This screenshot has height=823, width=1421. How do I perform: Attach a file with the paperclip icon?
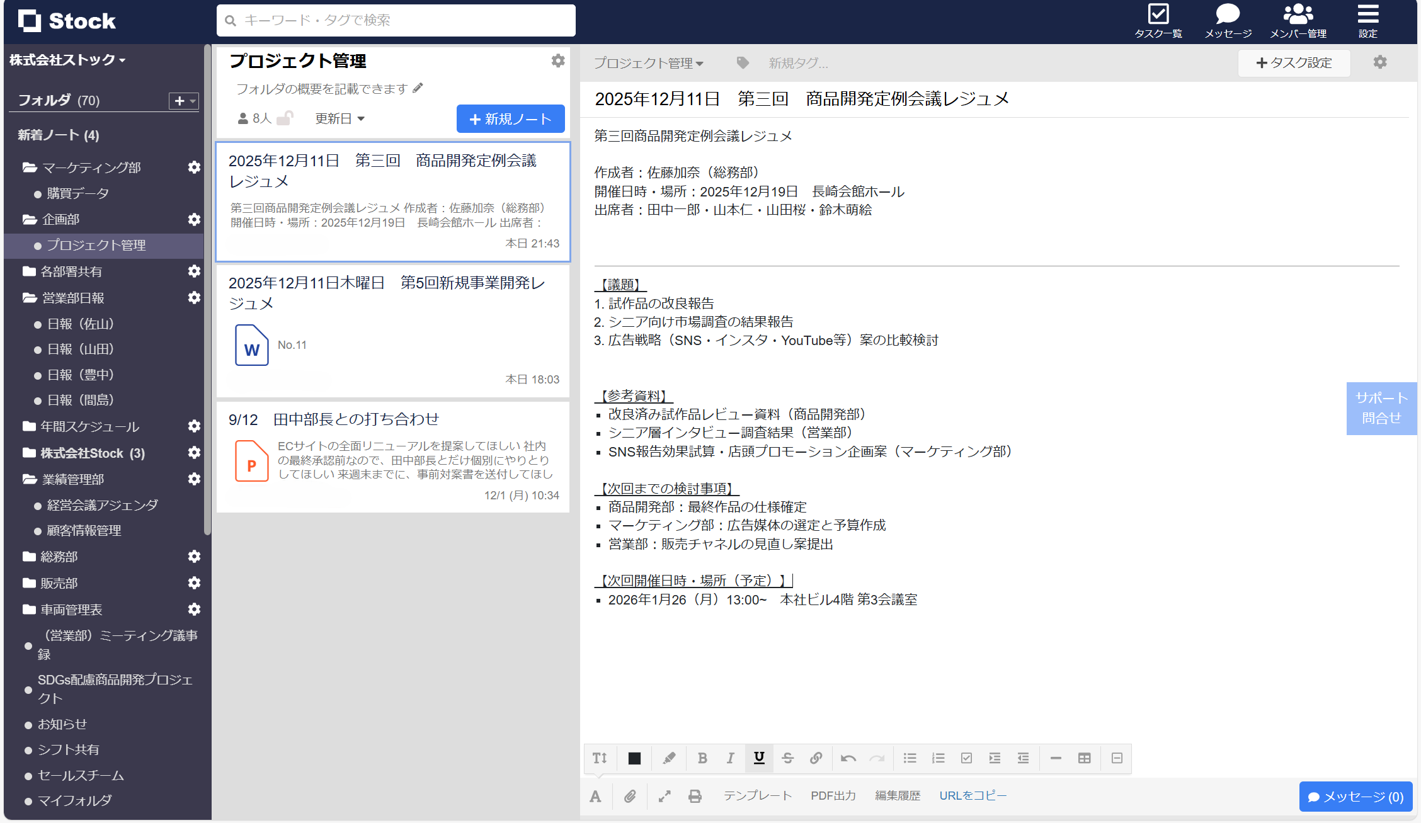coord(630,796)
